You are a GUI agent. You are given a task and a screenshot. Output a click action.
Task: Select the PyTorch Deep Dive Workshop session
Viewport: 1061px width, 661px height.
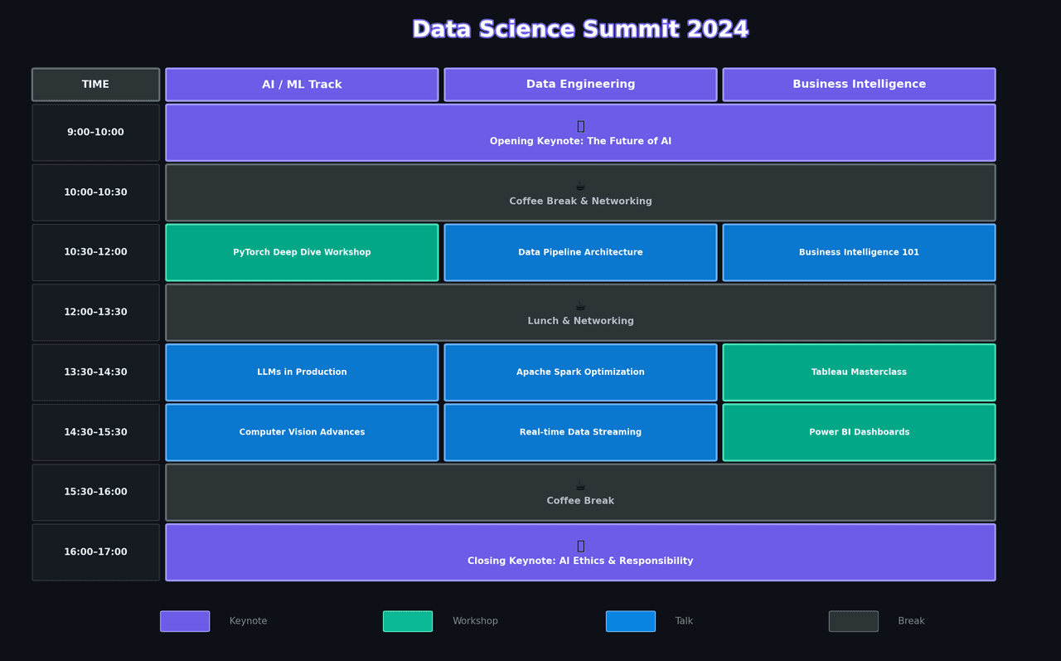302,251
